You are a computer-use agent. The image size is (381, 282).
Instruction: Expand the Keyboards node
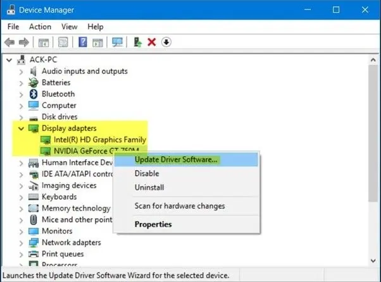(21, 197)
